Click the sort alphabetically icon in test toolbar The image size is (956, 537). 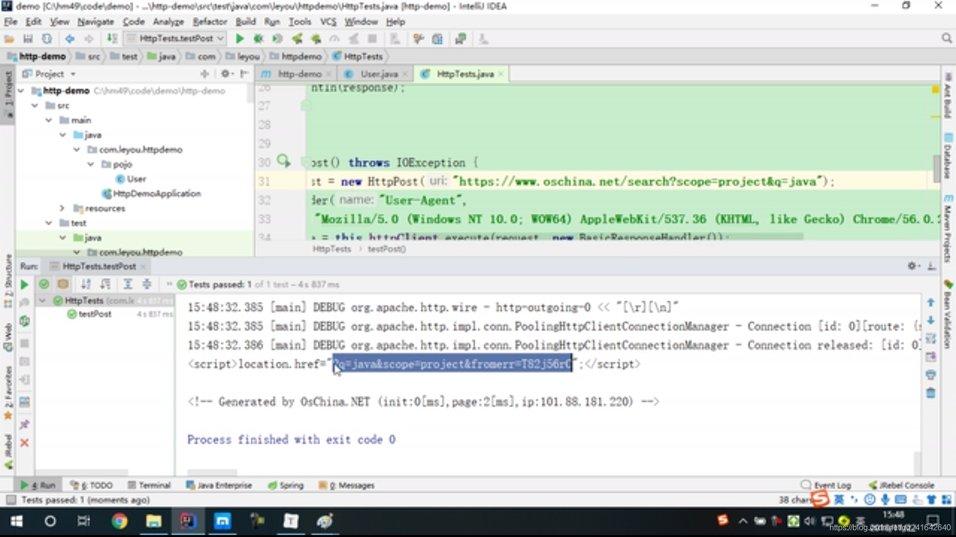pos(86,284)
